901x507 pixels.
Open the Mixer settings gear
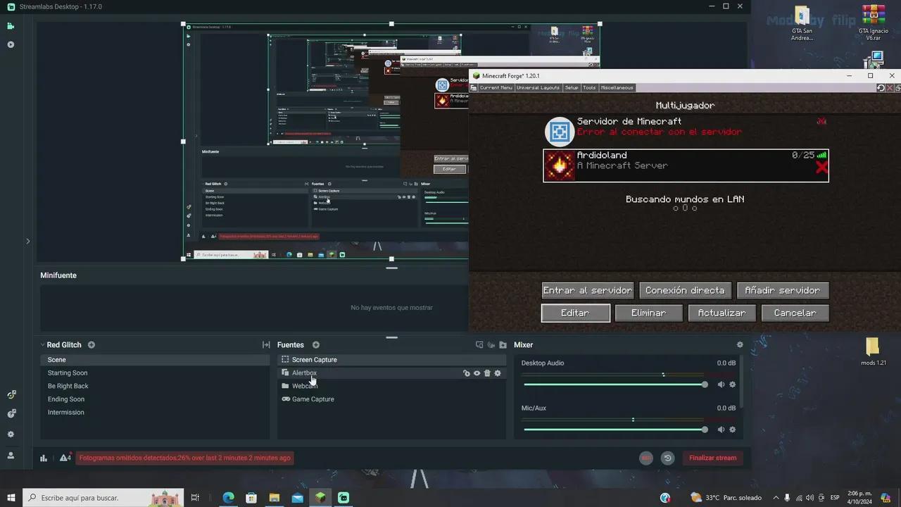(740, 345)
